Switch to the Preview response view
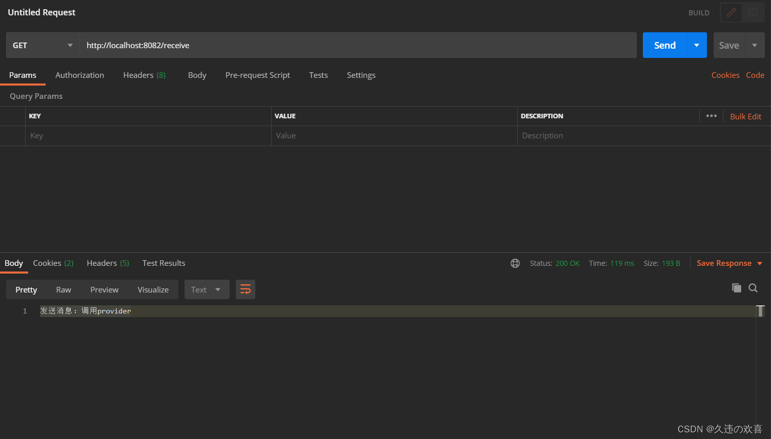Viewport: 771px width, 439px height. pyautogui.click(x=104, y=289)
